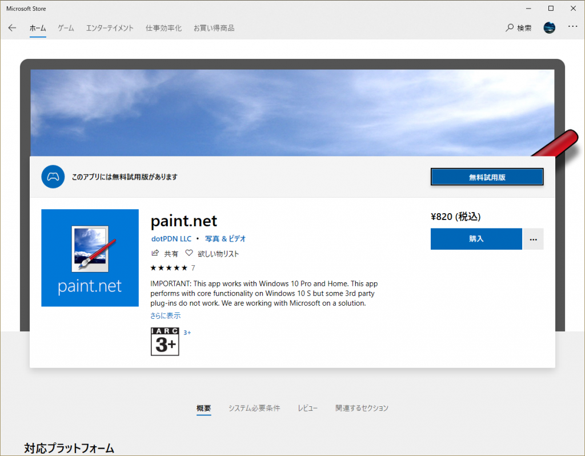Open the エンターテイメント tab
This screenshot has width=585, height=456.
coord(110,28)
